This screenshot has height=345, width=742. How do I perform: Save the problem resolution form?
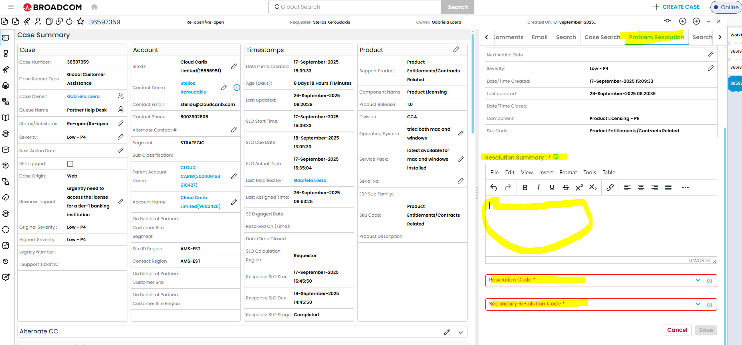(x=706, y=330)
